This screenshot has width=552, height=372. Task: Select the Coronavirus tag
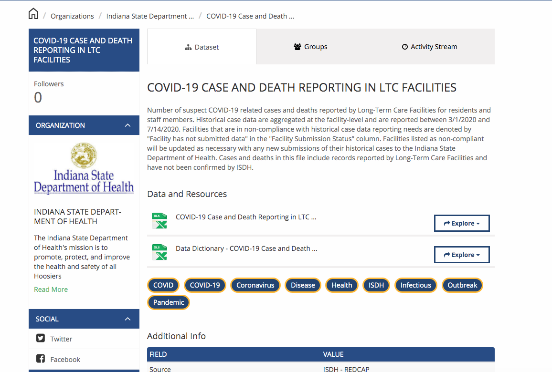[x=255, y=285]
